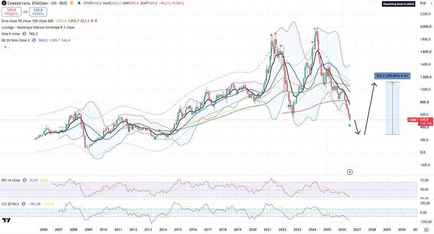The width and height of the screenshot is (434, 234).
Task: Click the purple refresh icon beside CCI 20 hlc3
Action: (23, 204)
